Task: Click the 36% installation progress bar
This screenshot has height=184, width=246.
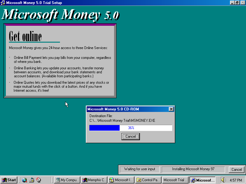Action: pyautogui.click(x=131, y=128)
